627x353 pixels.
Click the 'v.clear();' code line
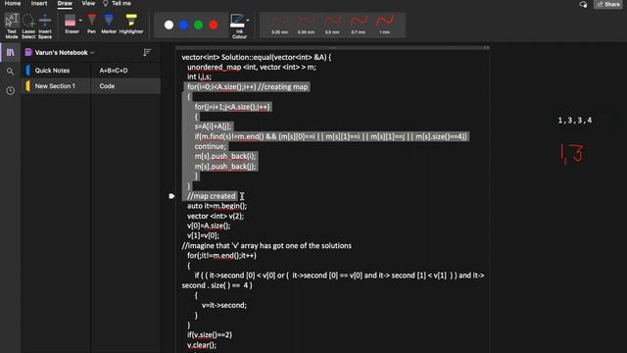pos(202,345)
